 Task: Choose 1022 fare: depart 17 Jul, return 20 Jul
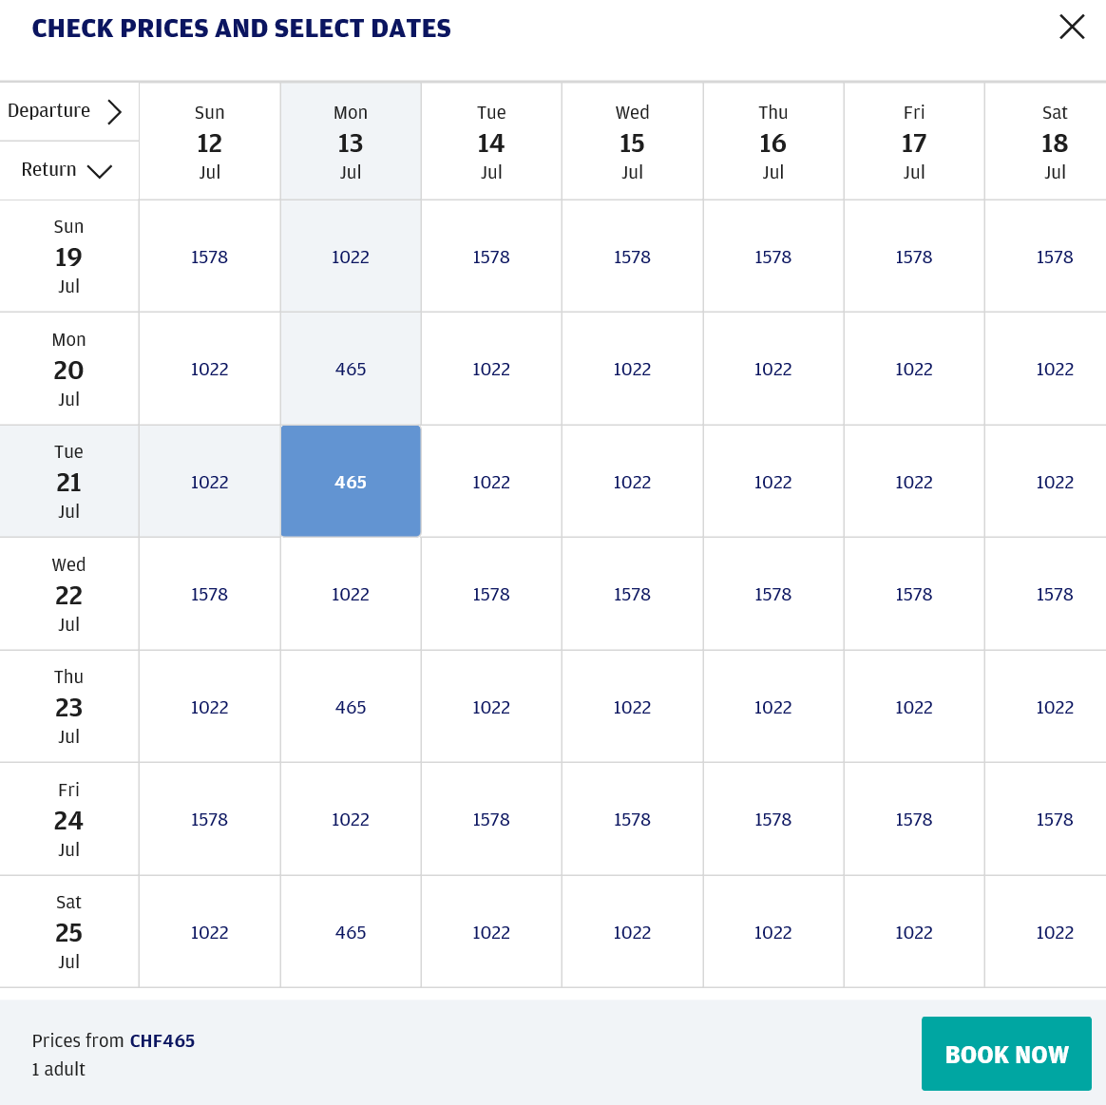click(x=913, y=369)
